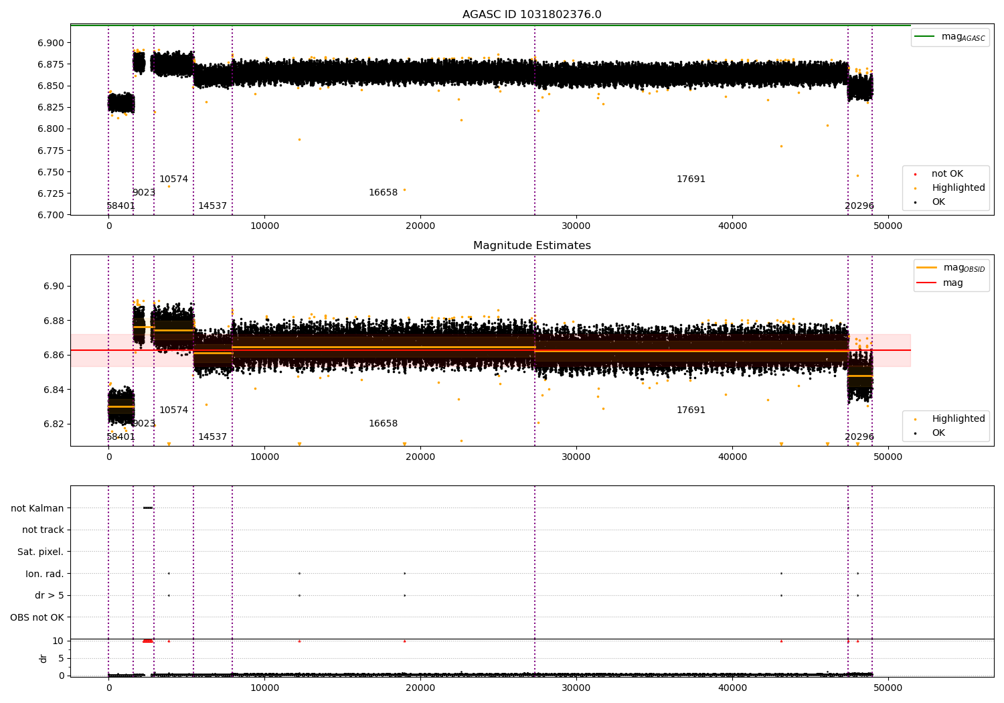Screen dimensions: 1004x703
Task: Click y-axis tick 6.86 in Magnitude Estimates
Action: coord(54,356)
